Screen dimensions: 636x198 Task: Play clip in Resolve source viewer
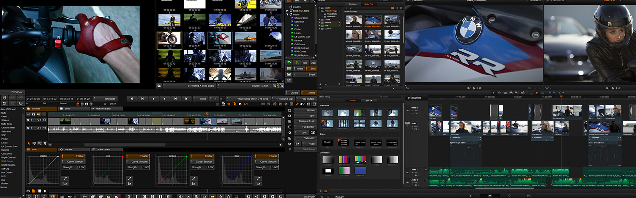click(474, 88)
